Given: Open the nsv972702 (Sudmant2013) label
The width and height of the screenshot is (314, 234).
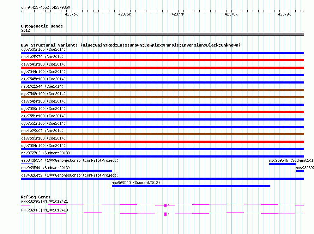Looking at the screenshot, I should (46, 153).
